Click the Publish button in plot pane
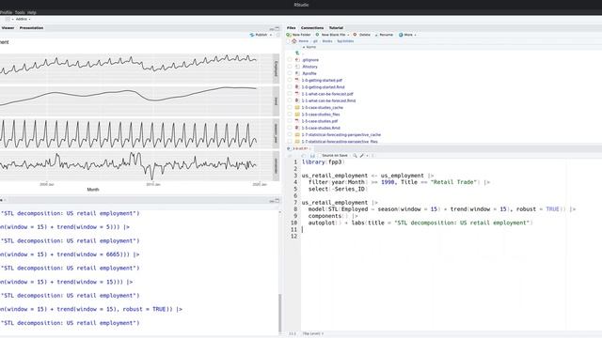The image size is (602, 338). coord(259,35)
